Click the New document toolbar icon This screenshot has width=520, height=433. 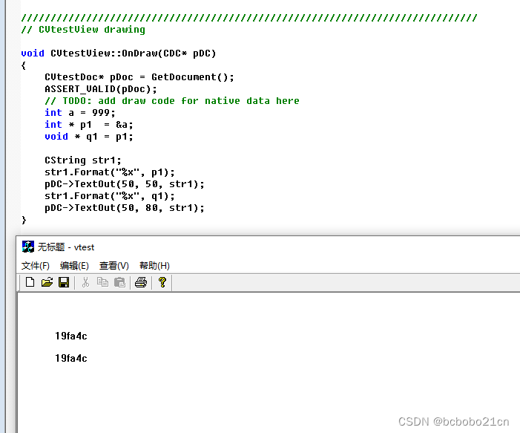(x=30, y=282)
